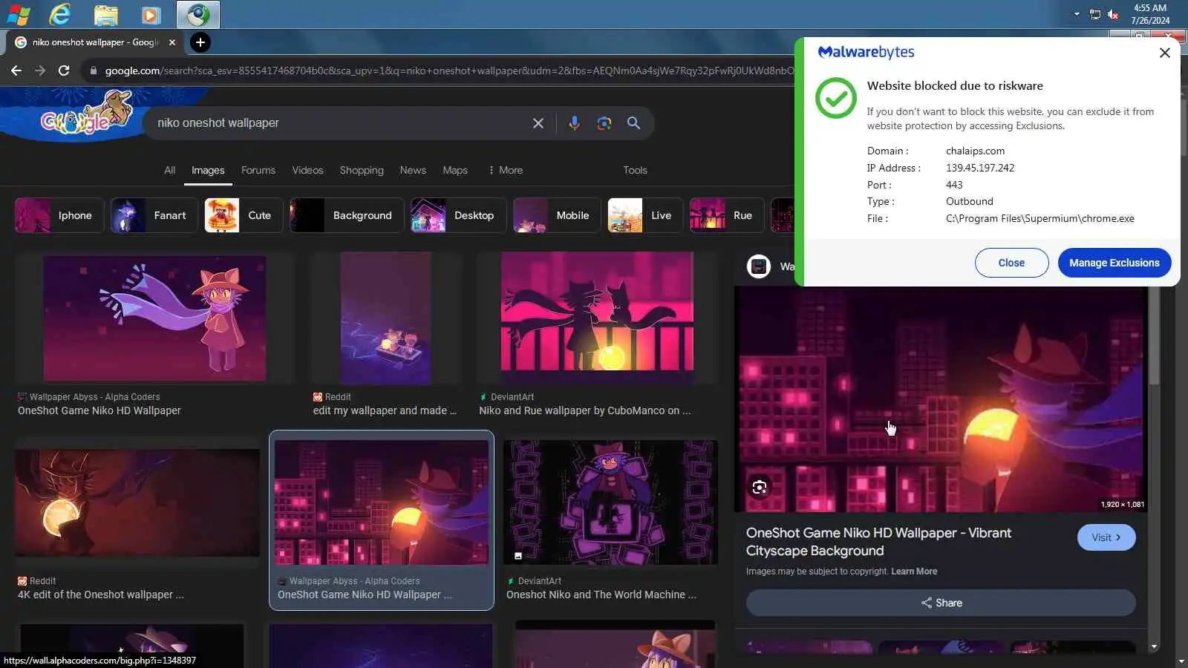Open the Tools filter options
Viewport: 1188px width, 668px height.
point(635,170)
